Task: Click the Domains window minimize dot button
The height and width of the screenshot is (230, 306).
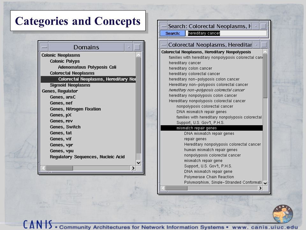Action: point(128,47)
